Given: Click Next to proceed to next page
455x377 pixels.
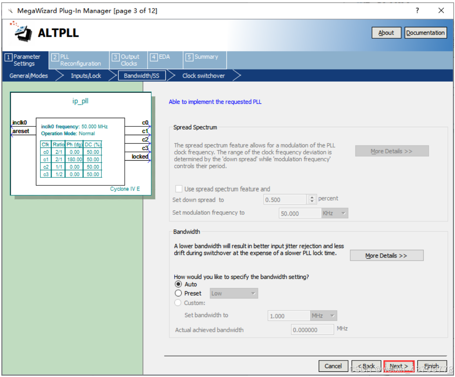Looking at the screenshot, I should [x=399, y=366].
